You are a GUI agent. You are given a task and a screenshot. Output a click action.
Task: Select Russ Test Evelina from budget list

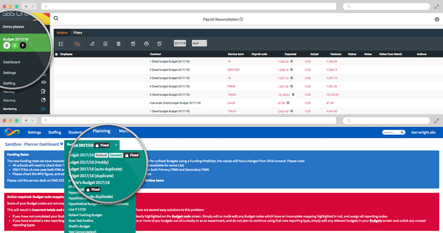point(81,220)
